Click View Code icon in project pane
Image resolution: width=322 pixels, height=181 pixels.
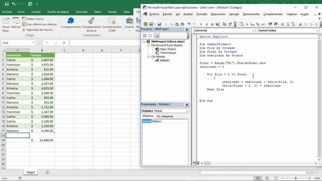point(144,36)
